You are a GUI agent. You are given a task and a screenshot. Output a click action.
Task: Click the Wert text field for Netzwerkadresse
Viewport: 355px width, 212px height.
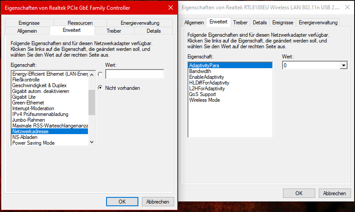pyautogui.click(x=135, y=74)
